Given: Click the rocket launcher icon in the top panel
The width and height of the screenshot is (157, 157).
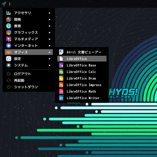Looking at the screenshot, I should (4, 4).
